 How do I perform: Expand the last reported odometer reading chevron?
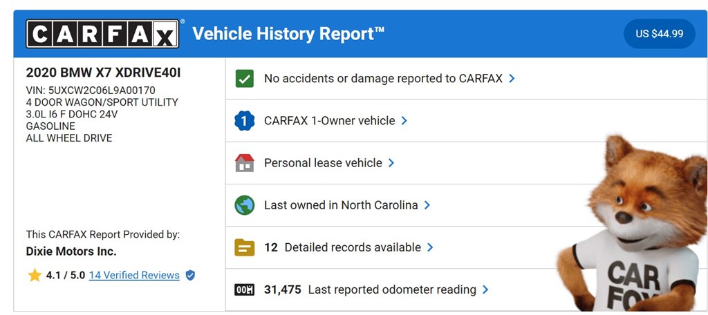(485, 289)
